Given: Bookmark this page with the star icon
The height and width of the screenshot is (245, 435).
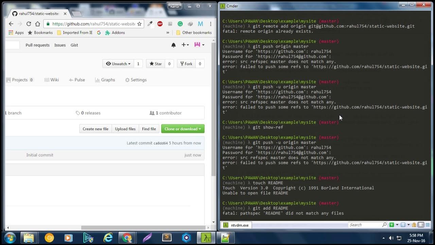Looking at the screenshot, I should tap(139, 24).
